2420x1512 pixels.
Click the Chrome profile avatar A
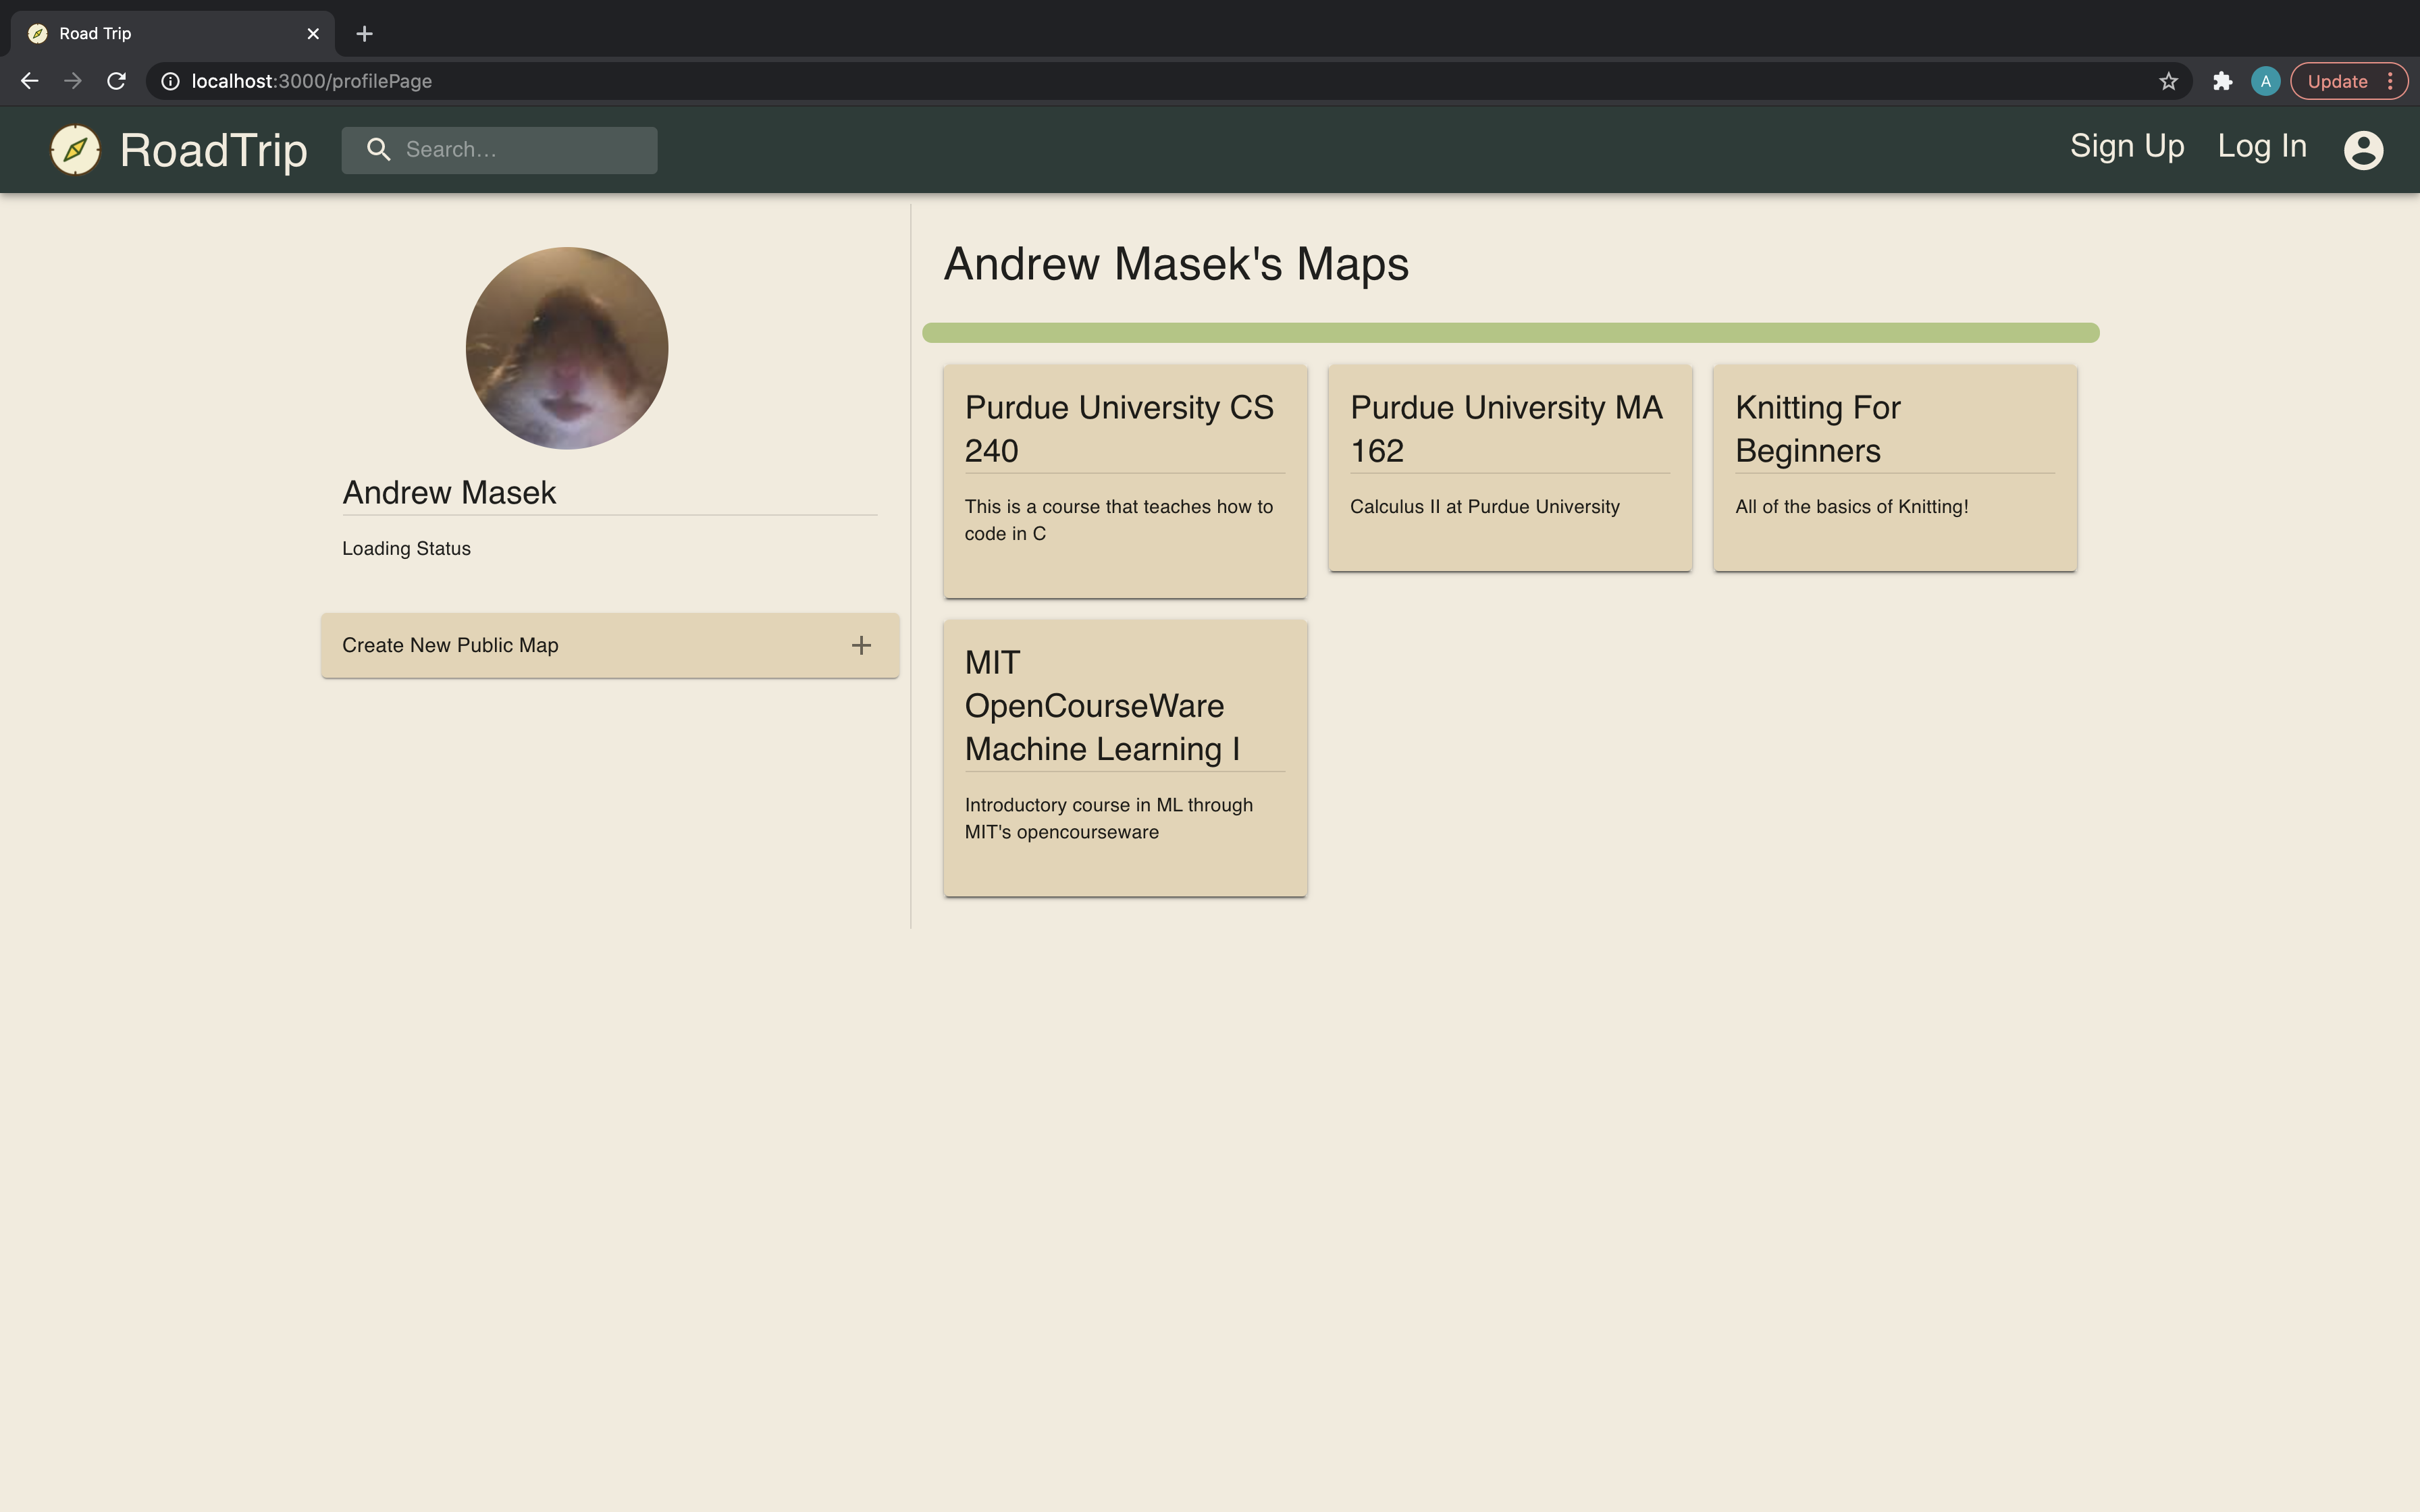(x=2265, y=82)
